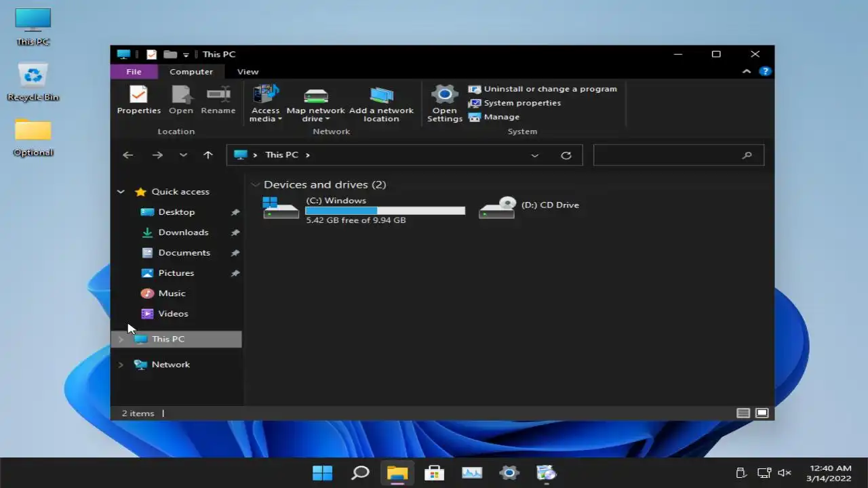This screenshot has width=868, height=488.
Task: Click the File Explorer taskbar icon
Action: (x=397, y=472)
